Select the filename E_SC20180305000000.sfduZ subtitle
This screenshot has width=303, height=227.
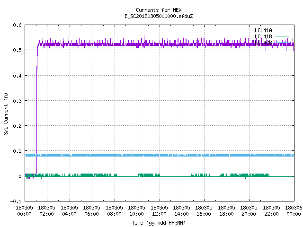click(x=159, y=16)
